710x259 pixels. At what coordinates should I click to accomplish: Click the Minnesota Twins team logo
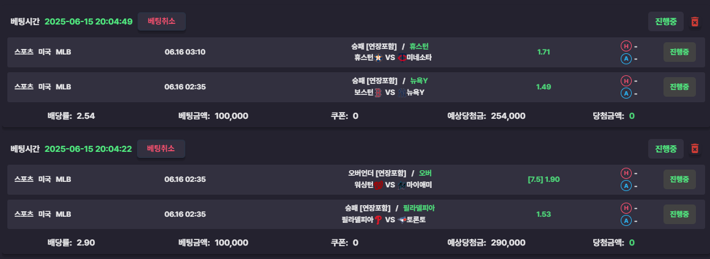(x=402, y=58)
